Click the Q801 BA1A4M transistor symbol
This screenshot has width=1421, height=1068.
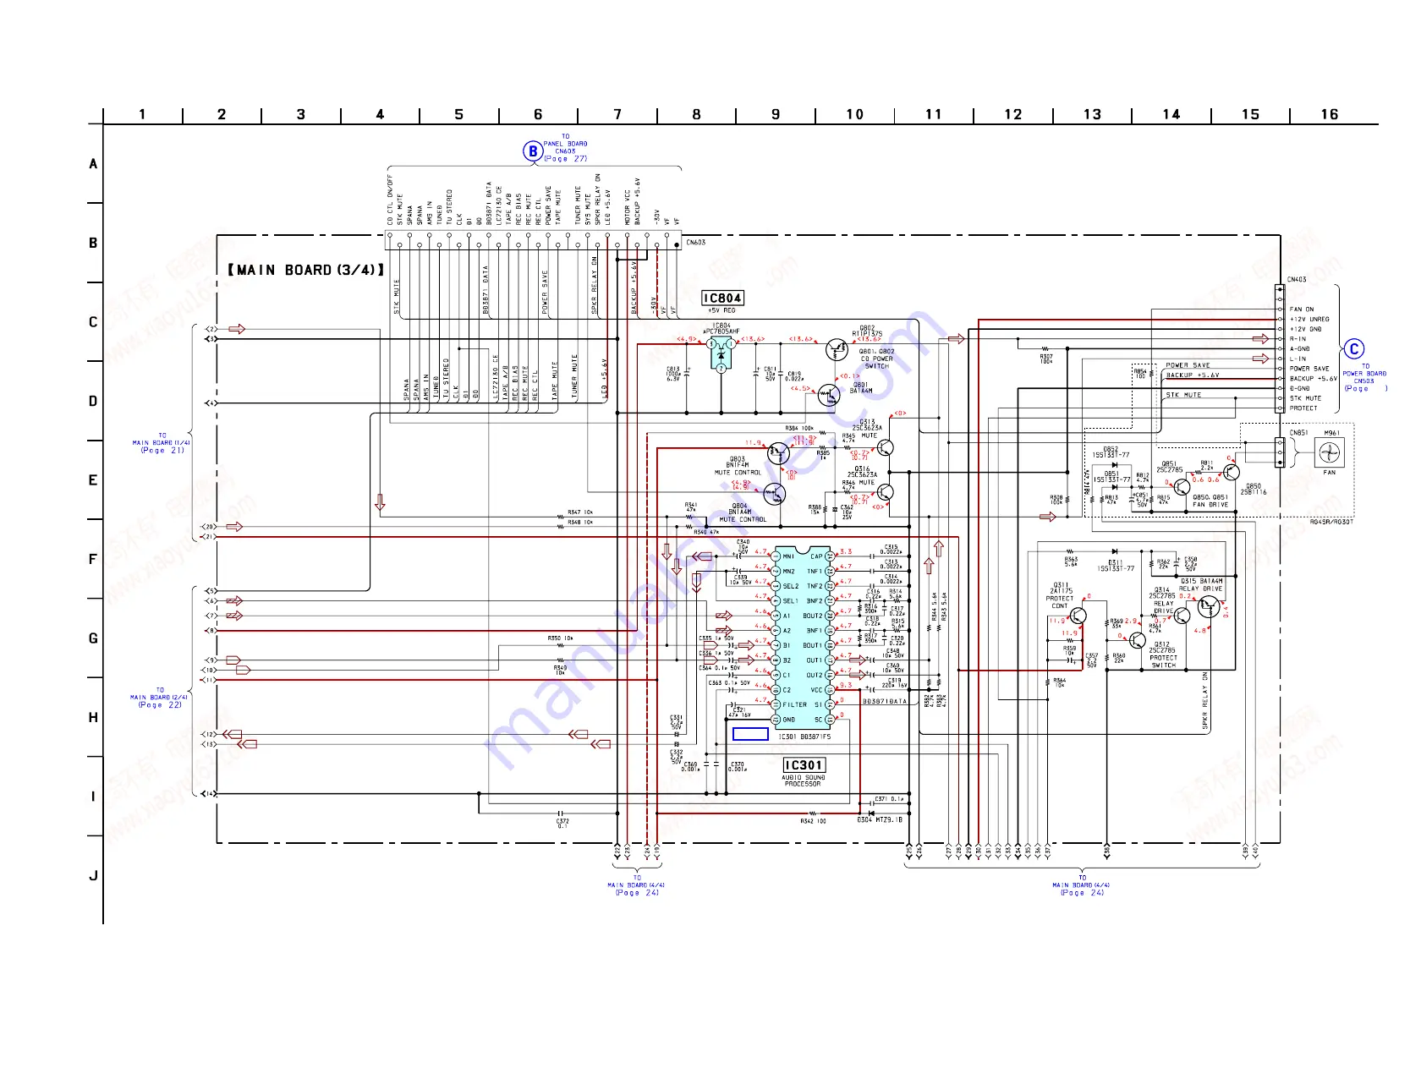(829, 394)
